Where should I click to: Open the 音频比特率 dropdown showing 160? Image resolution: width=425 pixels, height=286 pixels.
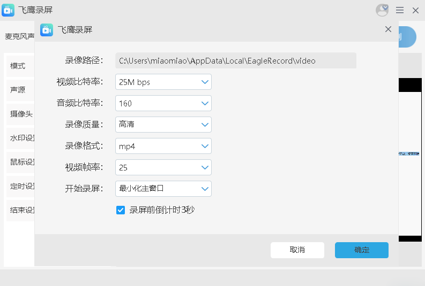pyautogui.click(x=163, y=103)
